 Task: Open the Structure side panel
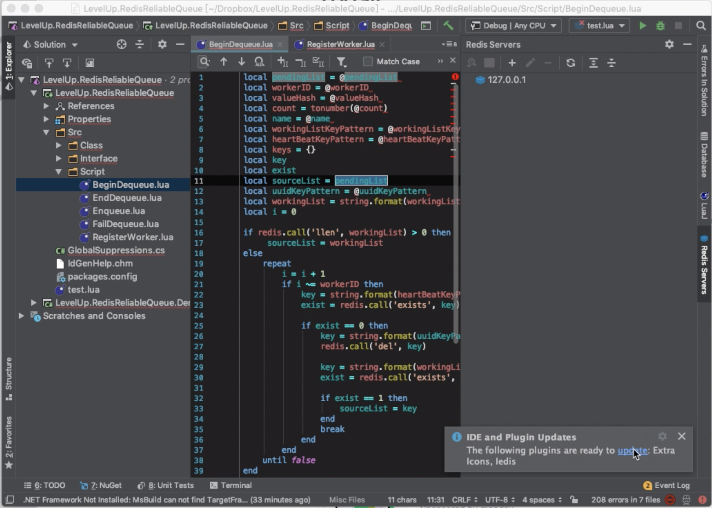(9, 378)
